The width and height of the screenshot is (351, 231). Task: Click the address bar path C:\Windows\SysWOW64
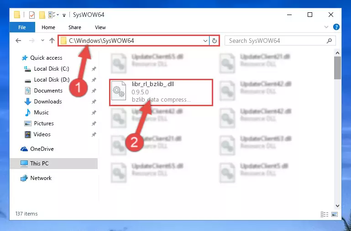(101, 41)
